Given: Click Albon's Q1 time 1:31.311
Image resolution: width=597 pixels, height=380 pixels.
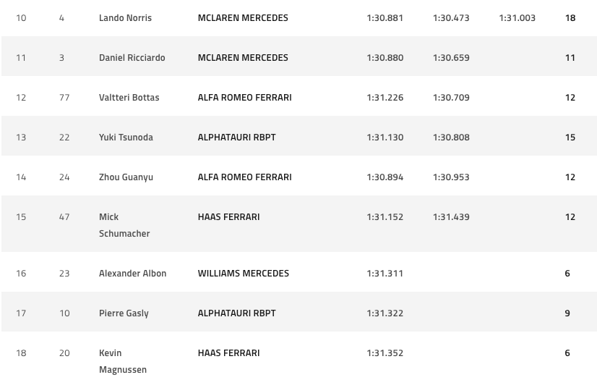Looking at the screenshot, I should tap(385, 274).
